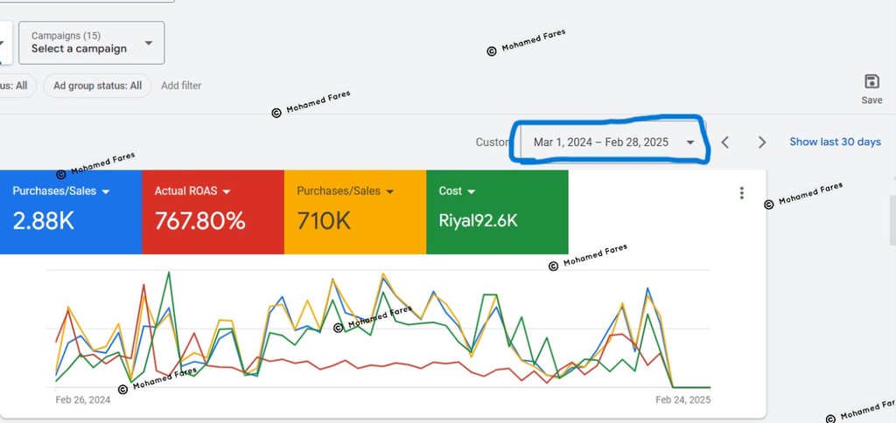896x423 pixels.
Task: Toggle the partially visible status: All chip
Action: tap(16, 86)
